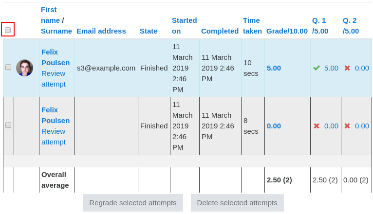Sort by Started on column
This screenshot has height=214, width=373.
pyautogui.click(x=185, y=26)
